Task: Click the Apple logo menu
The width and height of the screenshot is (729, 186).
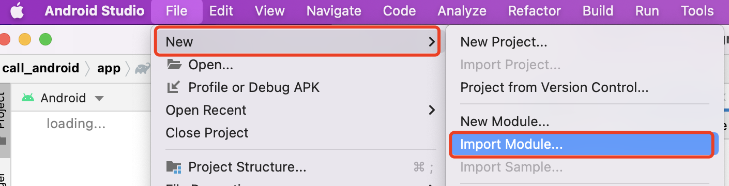Action: [x=18, y=11]
